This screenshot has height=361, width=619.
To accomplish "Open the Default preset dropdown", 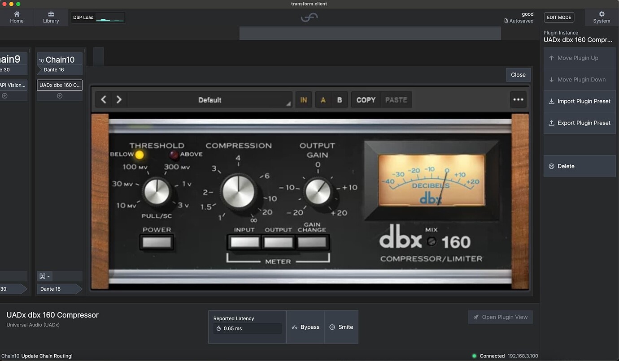I will pos(210,100).
